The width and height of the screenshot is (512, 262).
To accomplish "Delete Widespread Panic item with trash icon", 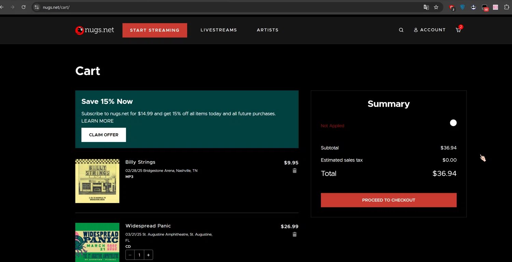I will coord(295,234).
